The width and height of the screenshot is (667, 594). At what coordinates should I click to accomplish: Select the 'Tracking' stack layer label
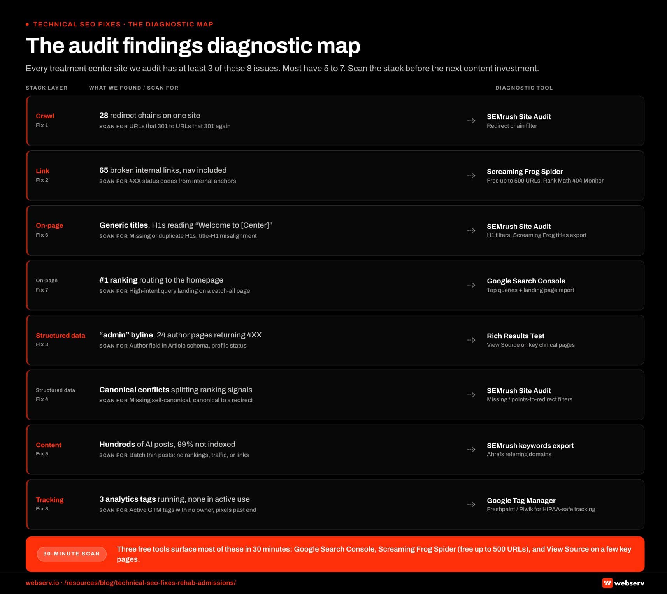(x=50, y=500)
